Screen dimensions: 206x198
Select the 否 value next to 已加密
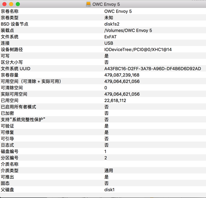(x=107, y=113)
